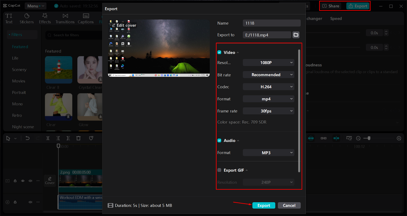Lock the 2.png video track
This screenshot has width=407, height=216.
tap(15, 181)
